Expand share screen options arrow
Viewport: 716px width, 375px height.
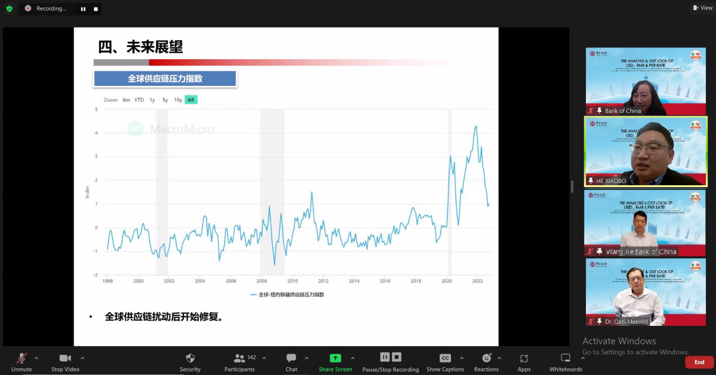(x=353, y=358)
